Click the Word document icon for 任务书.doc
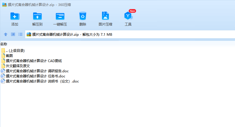 [x=3, y=76]
